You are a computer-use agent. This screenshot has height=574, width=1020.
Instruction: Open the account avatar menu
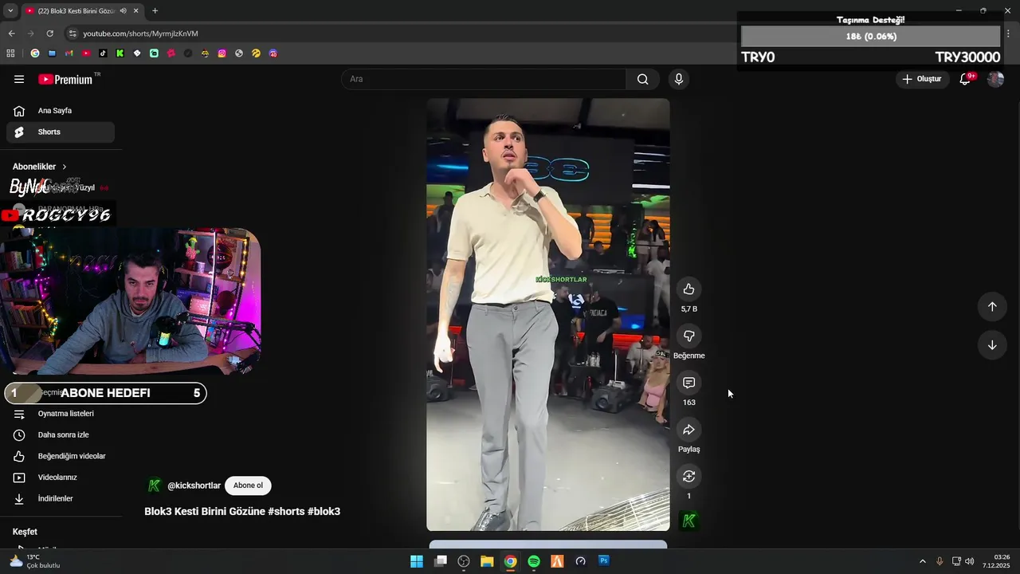pyautogui.click(x=995, y=79)
